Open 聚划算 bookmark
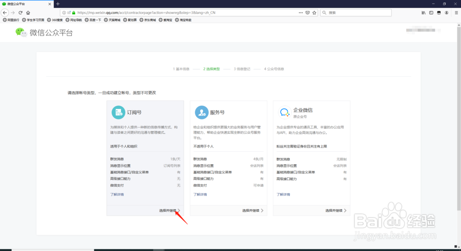The height and width of the screenshot is (251, 461). [x=130, y=20]
